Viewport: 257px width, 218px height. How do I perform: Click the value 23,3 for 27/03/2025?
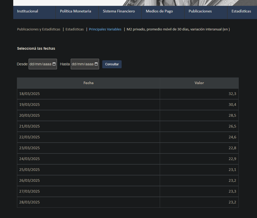pyautogui.click(x=232, y=191)
